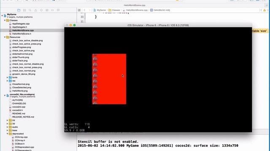The height and width of the screenshot is (151, 270).
Task: Jump to the previous issue arrow
Action: 261,10
